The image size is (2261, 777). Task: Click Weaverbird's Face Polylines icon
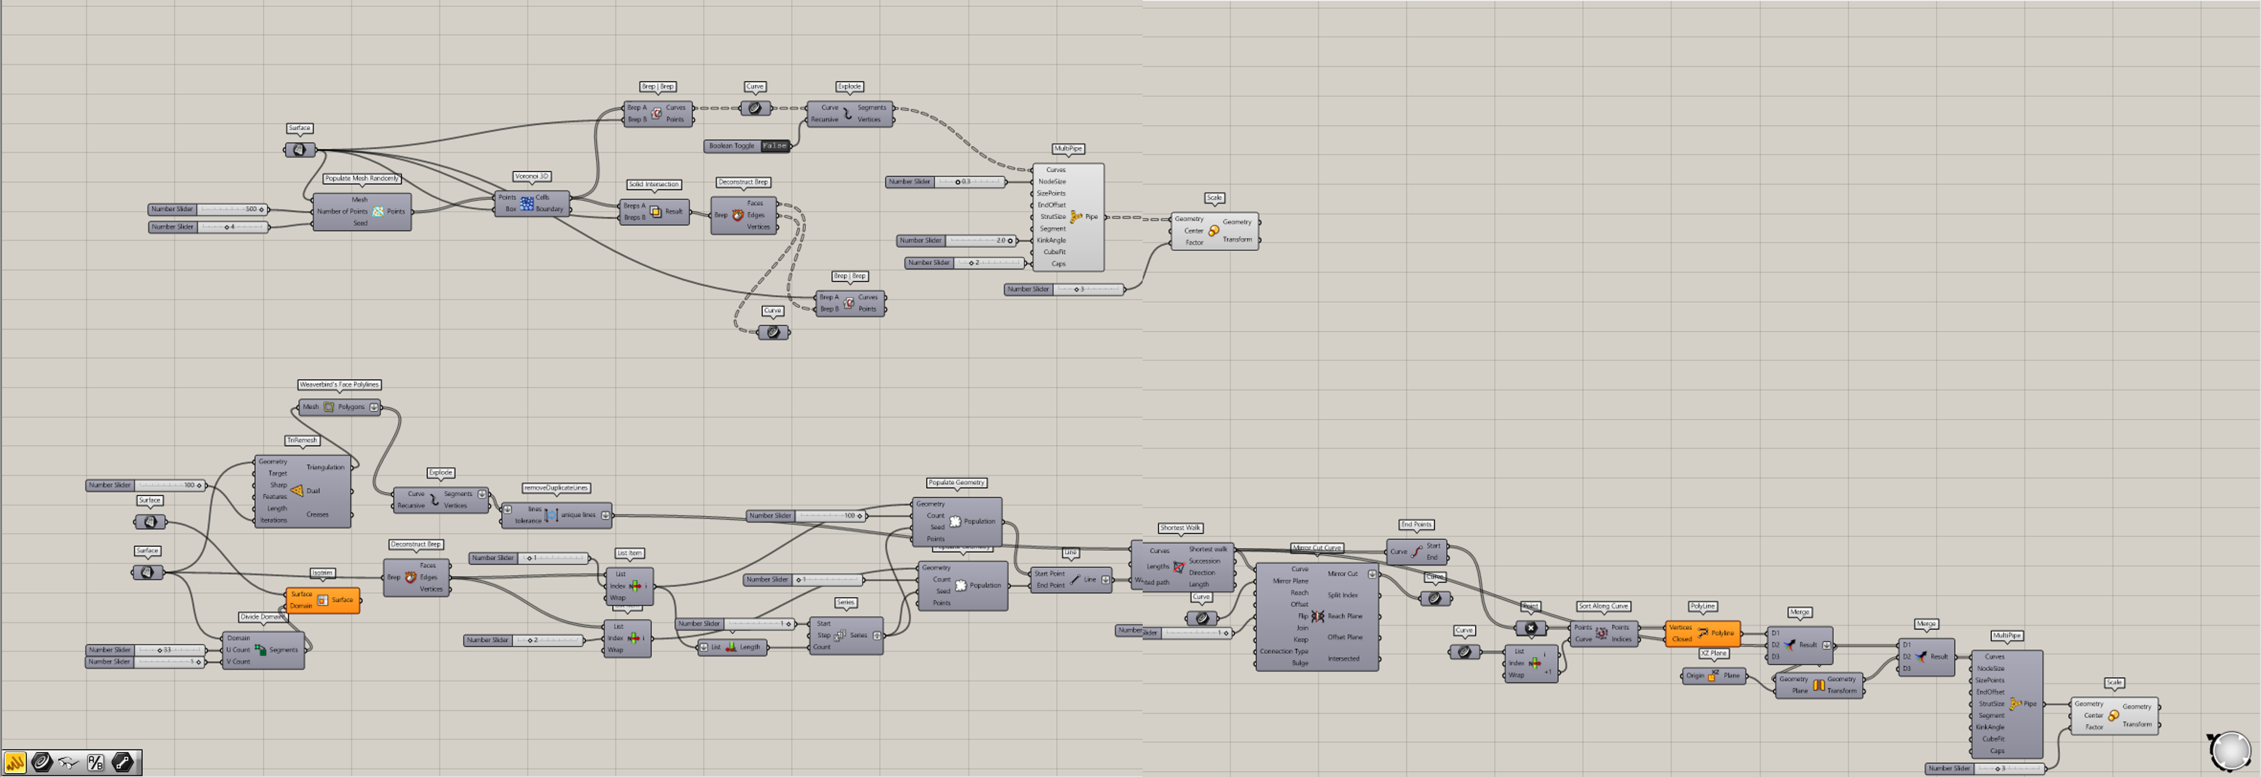tap(329, 407)
